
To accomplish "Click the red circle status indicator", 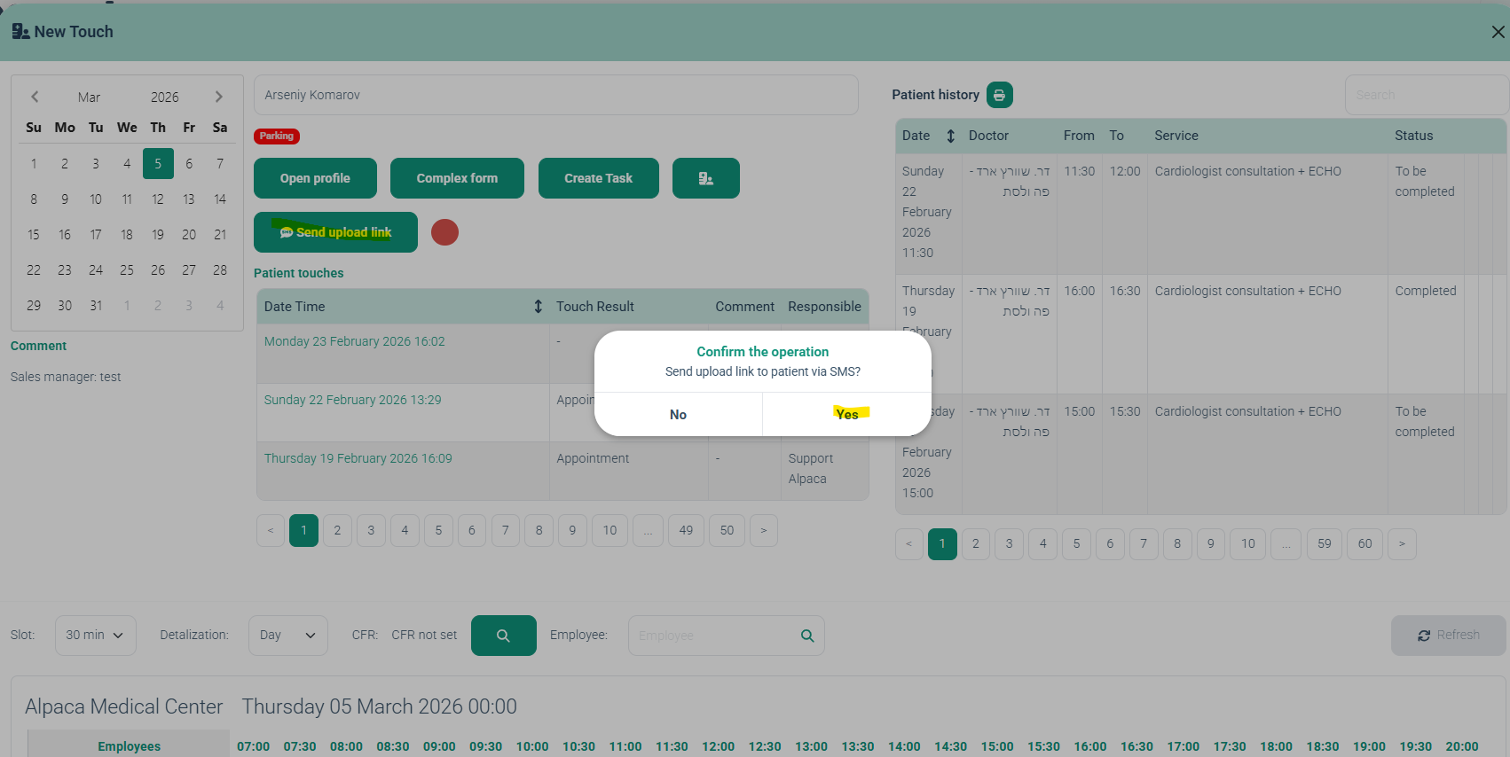I will point(444,232).
